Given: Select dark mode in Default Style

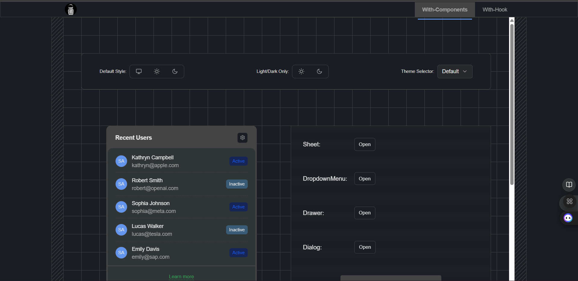Looking at the screenshot, I should 175,71.
